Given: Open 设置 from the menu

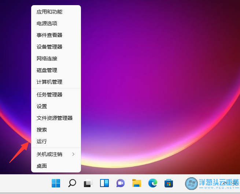Looking at the screenshot, I should [56, 106].
